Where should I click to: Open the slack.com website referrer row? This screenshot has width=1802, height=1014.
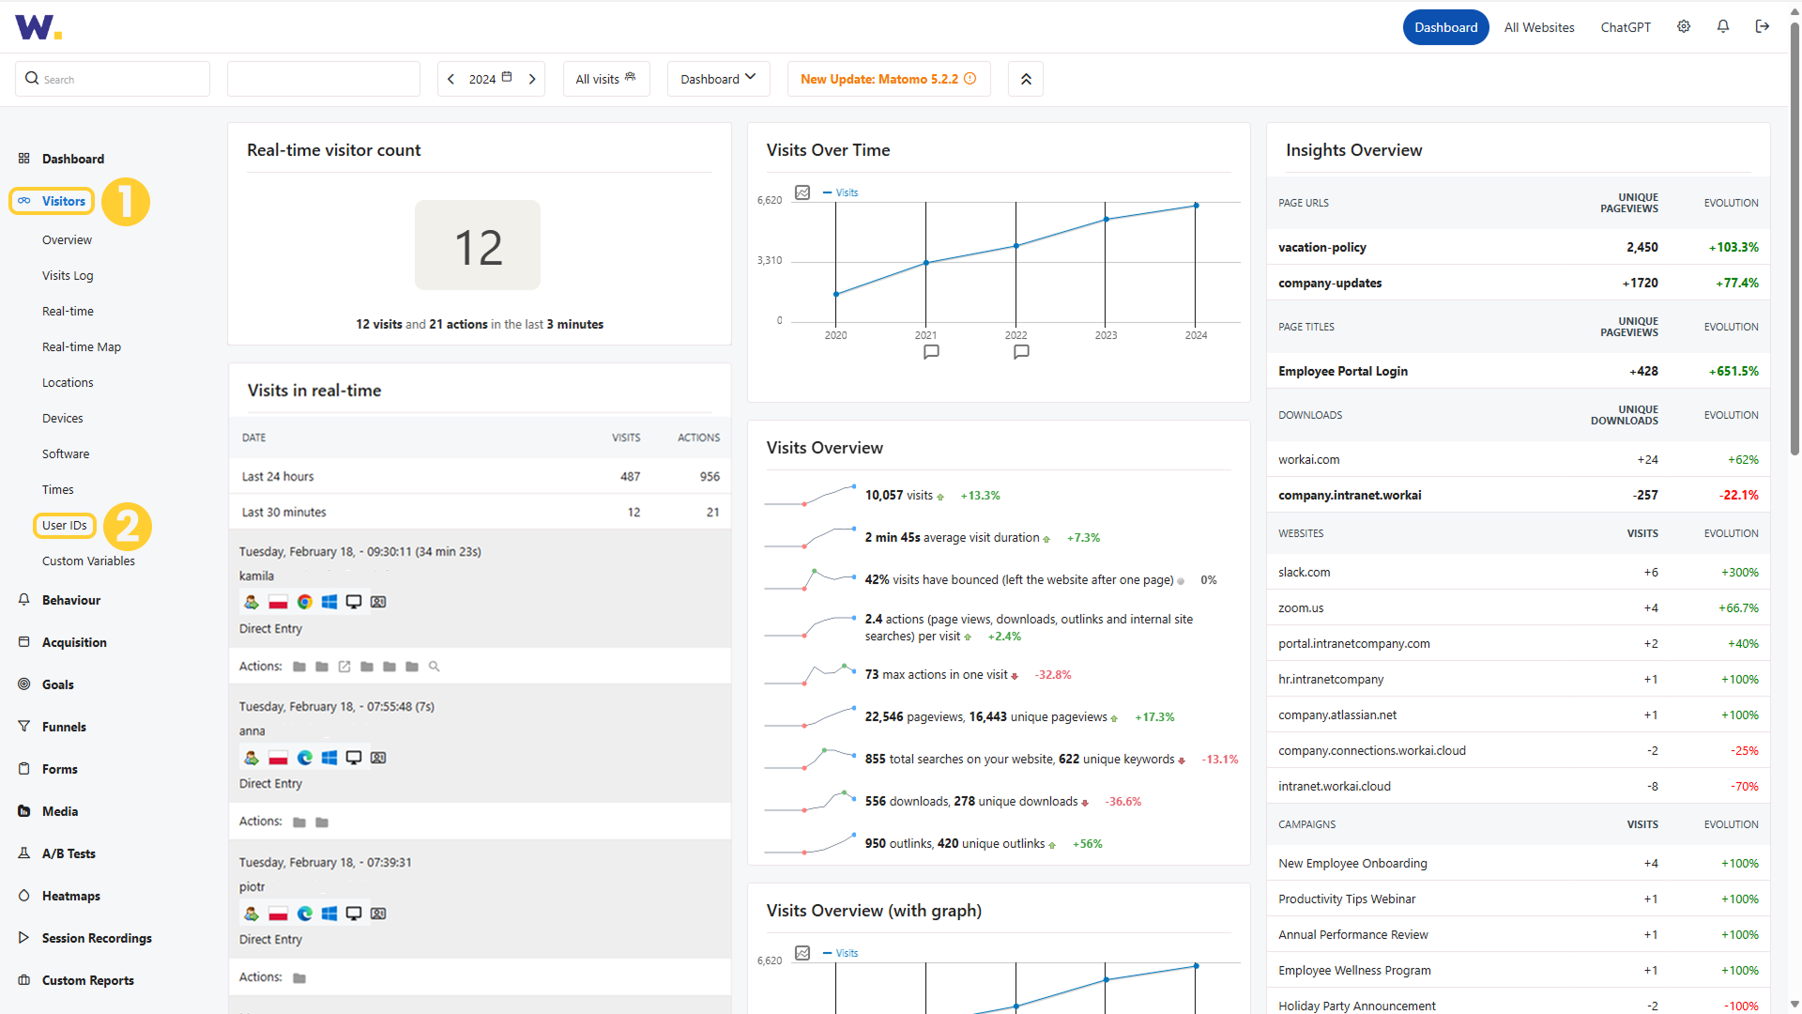(x=1518, y=572)
